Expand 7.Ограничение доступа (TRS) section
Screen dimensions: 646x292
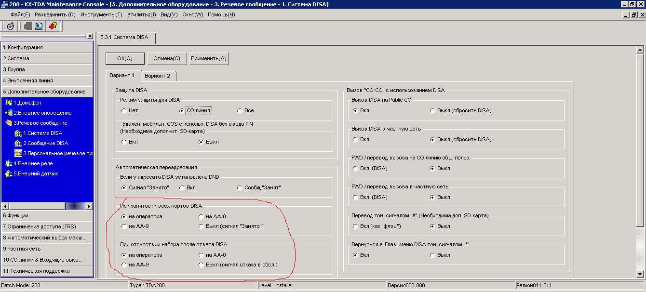tap(47, 226)
